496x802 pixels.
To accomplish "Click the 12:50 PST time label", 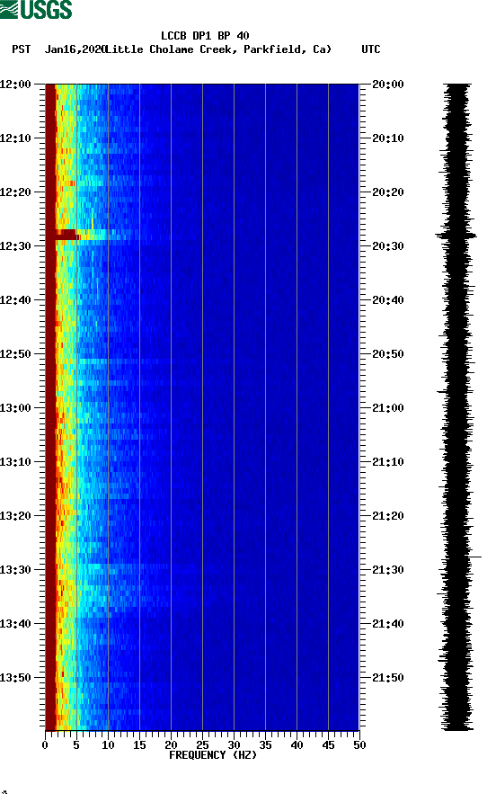I will click(15, 354).
